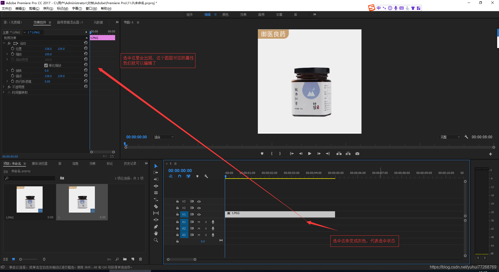
Task: Reset the Position parameter
Action: click(86, 48)
